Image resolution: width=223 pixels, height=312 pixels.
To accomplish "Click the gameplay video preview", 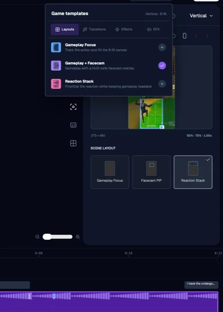I will click(152, 112).
